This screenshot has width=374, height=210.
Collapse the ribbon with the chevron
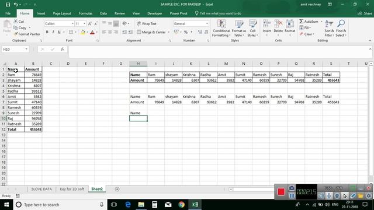tap(370, 41)
